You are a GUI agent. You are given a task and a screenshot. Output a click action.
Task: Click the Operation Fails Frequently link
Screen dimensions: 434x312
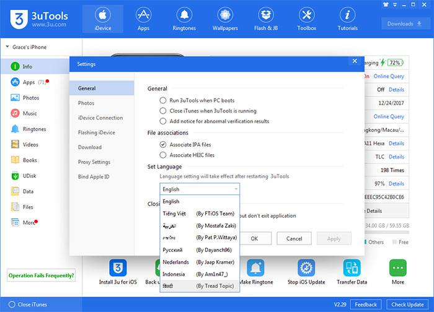coord(42,275)
